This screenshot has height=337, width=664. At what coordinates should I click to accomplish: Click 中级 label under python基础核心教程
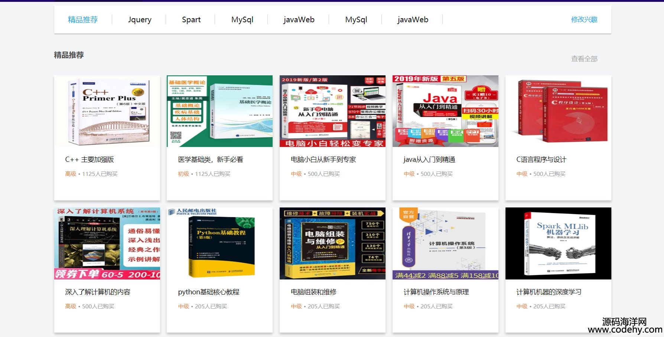(183, 306)
